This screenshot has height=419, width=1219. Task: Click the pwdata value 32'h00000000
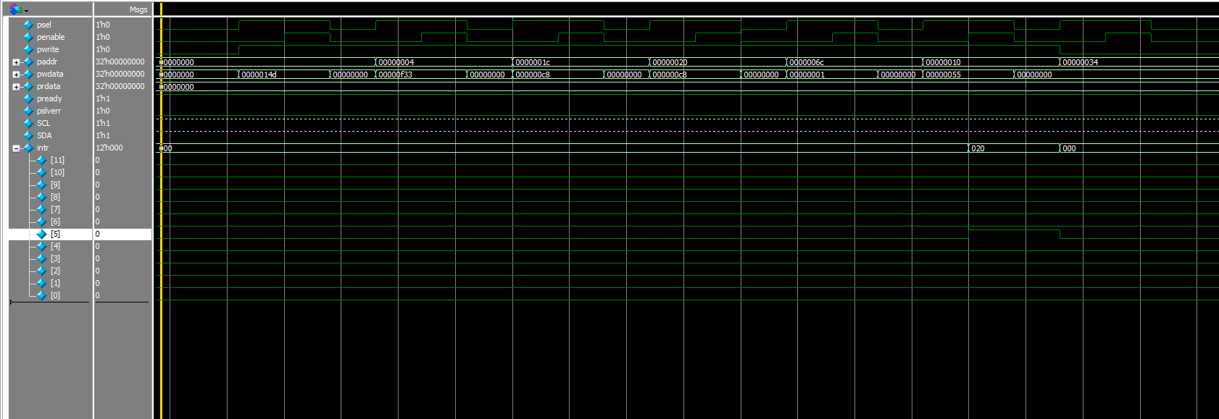[120, 74]
